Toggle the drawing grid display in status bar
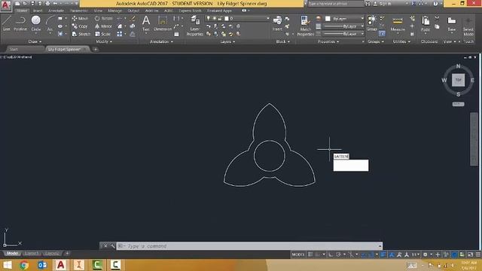Image resolution: width=482 pixels, height=271 pixels. tap(310, 254)
